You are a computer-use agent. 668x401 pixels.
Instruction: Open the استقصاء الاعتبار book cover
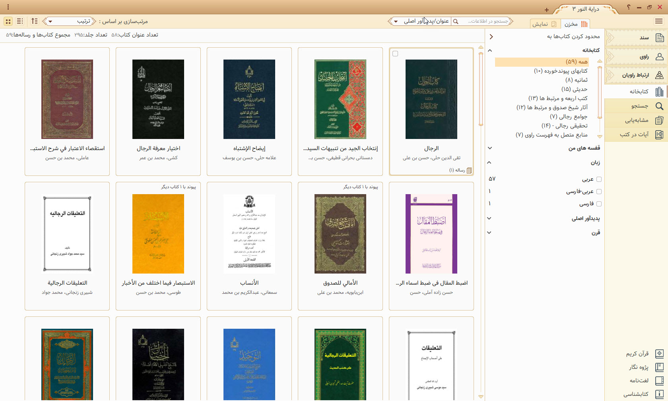(x=67, y=99)
